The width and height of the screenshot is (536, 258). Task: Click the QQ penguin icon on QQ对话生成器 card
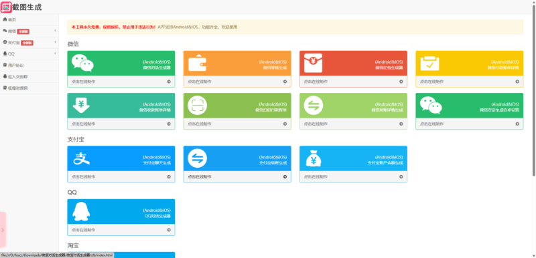[81, 211]
